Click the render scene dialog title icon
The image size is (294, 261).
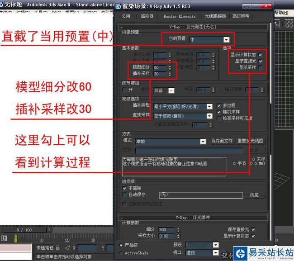118,6
